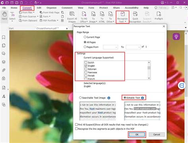
Task: Select the Hand tool icon
Action: (4, 14)
